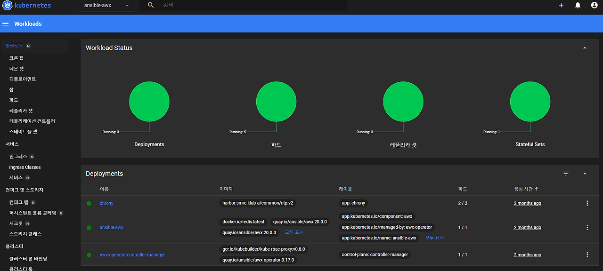Open 스테이트풀 셋 in the sidebar
The width and height of the screenshot is (603, 271).
click(x=23, y=132)
